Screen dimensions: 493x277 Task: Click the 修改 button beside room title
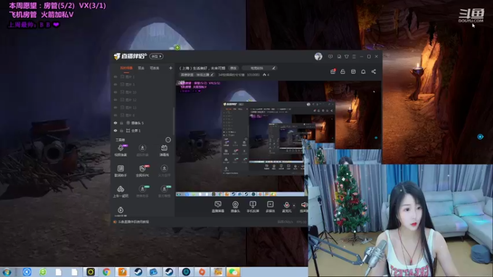coord(233,68)
